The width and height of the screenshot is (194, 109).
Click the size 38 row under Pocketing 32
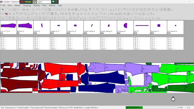125,44
